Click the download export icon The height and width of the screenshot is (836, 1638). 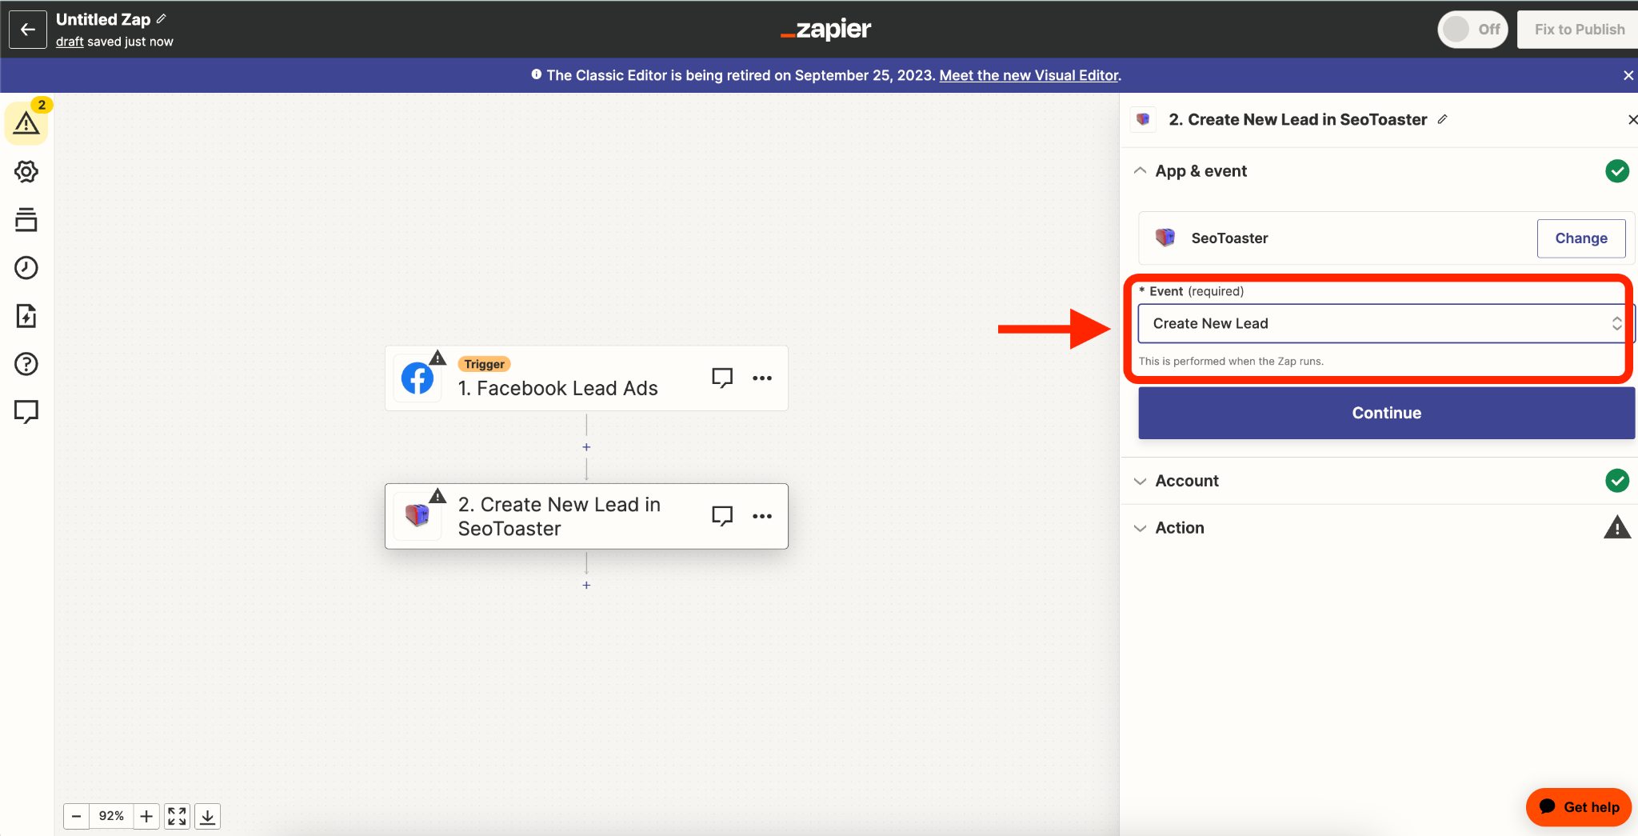coord(207,816)
